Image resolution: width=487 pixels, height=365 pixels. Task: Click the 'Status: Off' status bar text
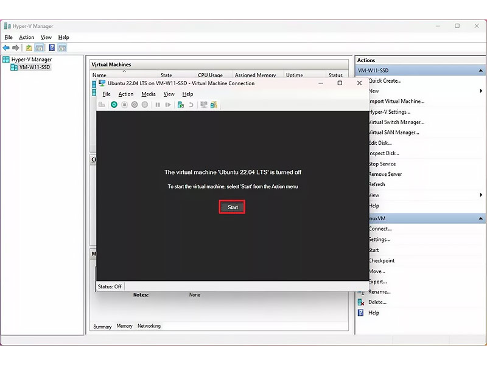pos(110,287)
